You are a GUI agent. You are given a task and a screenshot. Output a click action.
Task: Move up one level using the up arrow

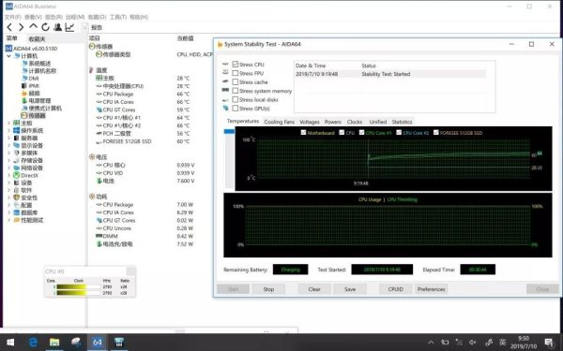(x=34, y=26)
